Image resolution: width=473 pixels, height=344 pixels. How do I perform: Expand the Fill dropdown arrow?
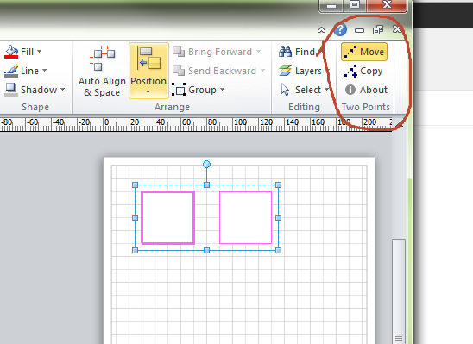pos(39,52)
